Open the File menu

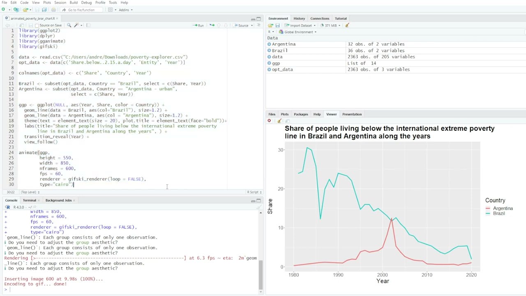pyautogui.click(x=4, y=2)
